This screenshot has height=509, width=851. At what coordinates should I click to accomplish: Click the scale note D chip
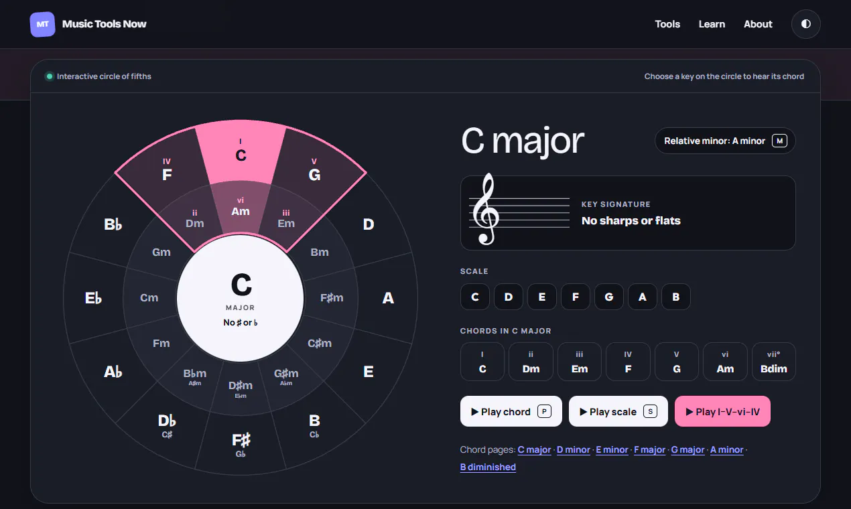[x=509, y=297]
